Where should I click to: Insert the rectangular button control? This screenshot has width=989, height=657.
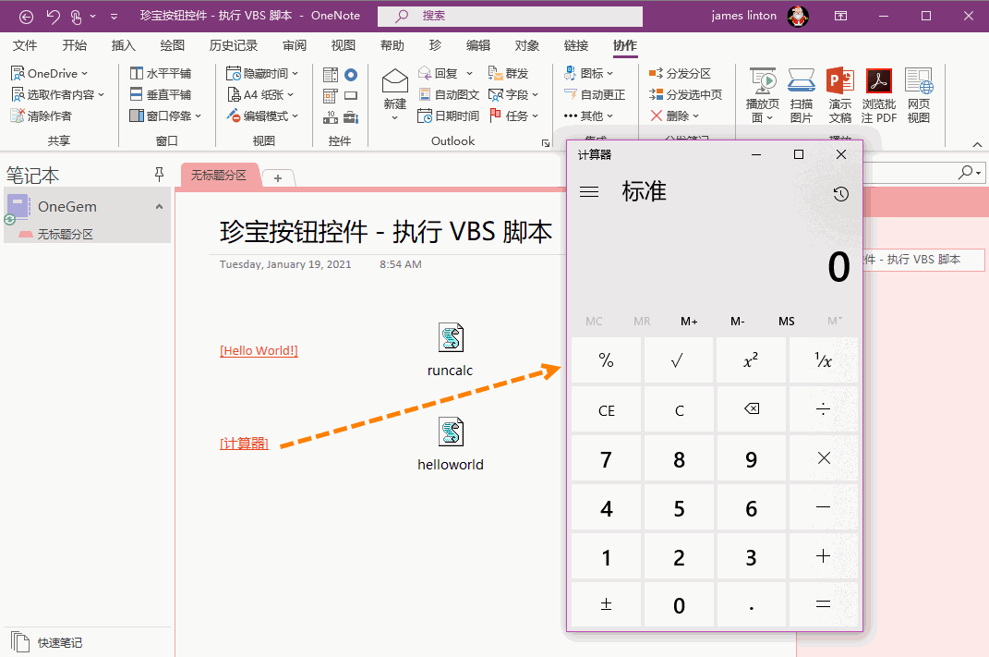pyautogui.click(x=351, y=96)
